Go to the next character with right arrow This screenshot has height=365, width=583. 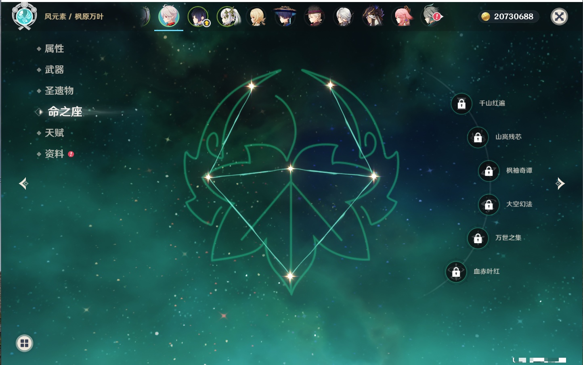coord(560,184)
